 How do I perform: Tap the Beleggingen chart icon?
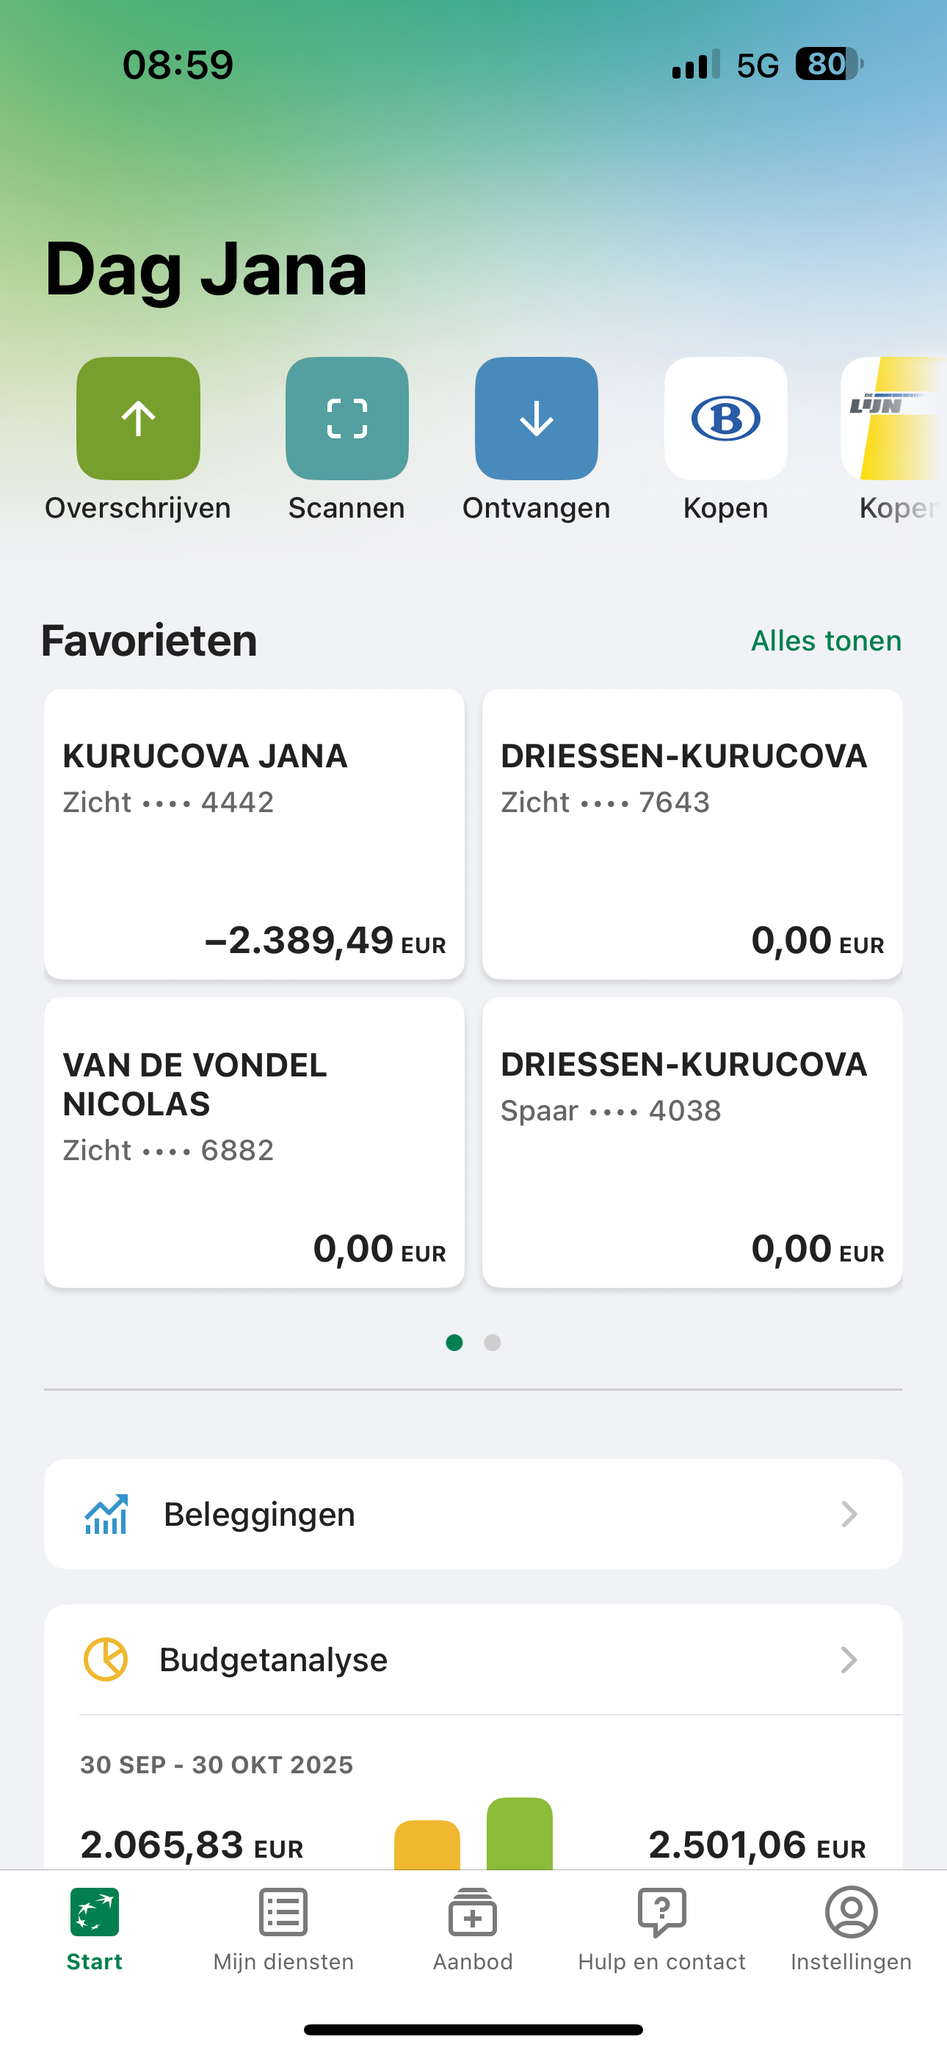coord(106,1513)
